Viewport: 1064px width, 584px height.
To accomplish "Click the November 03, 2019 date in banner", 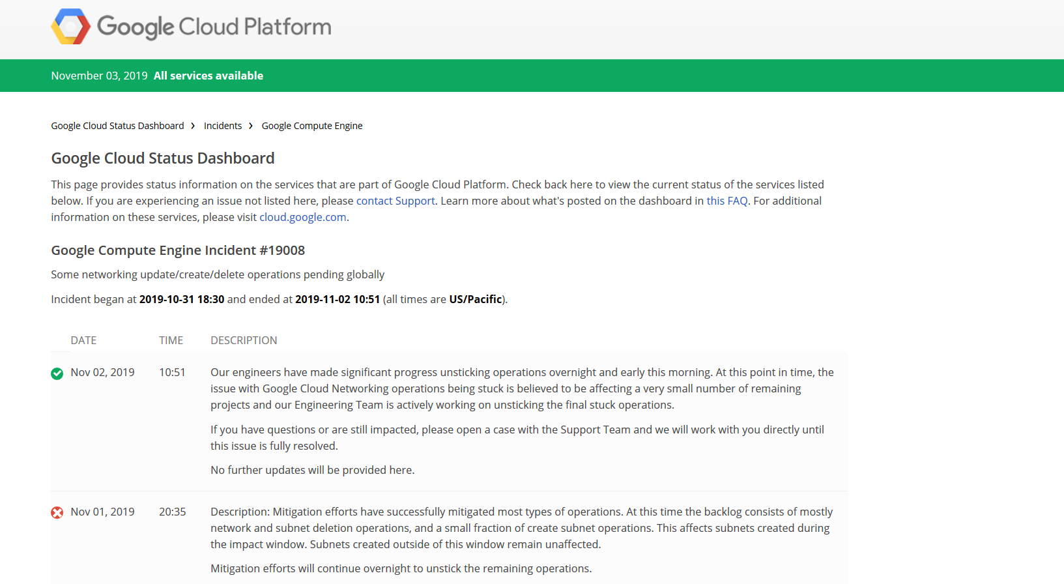I will [x=100, y=76].
